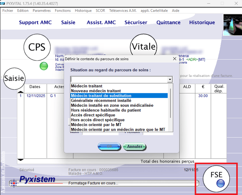
Task: Click the situation text input field
Action: point(118,80)
